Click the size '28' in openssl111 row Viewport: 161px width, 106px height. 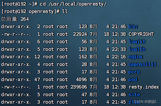(84, 64)
